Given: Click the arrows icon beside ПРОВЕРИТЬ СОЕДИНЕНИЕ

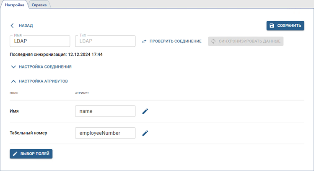Looking at the screenshot, I should click(x=144, y=41).
